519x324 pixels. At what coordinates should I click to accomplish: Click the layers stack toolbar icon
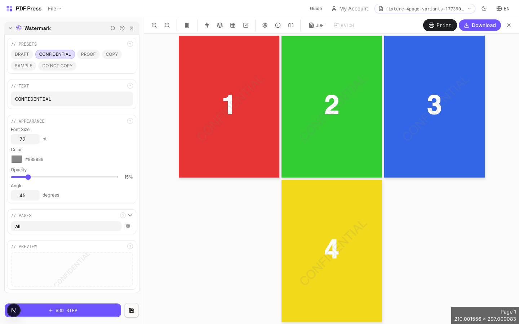tap(220, 25)
